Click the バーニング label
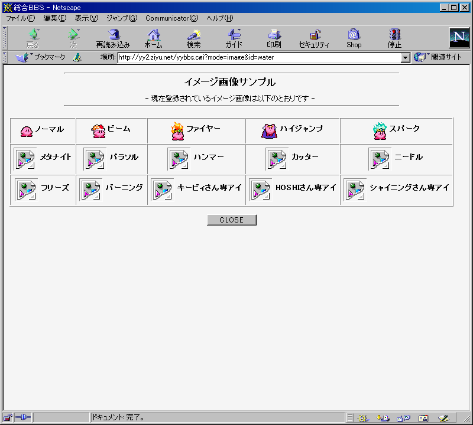Image resolution: width=473 pixels, height=425 pixels. 124,188
